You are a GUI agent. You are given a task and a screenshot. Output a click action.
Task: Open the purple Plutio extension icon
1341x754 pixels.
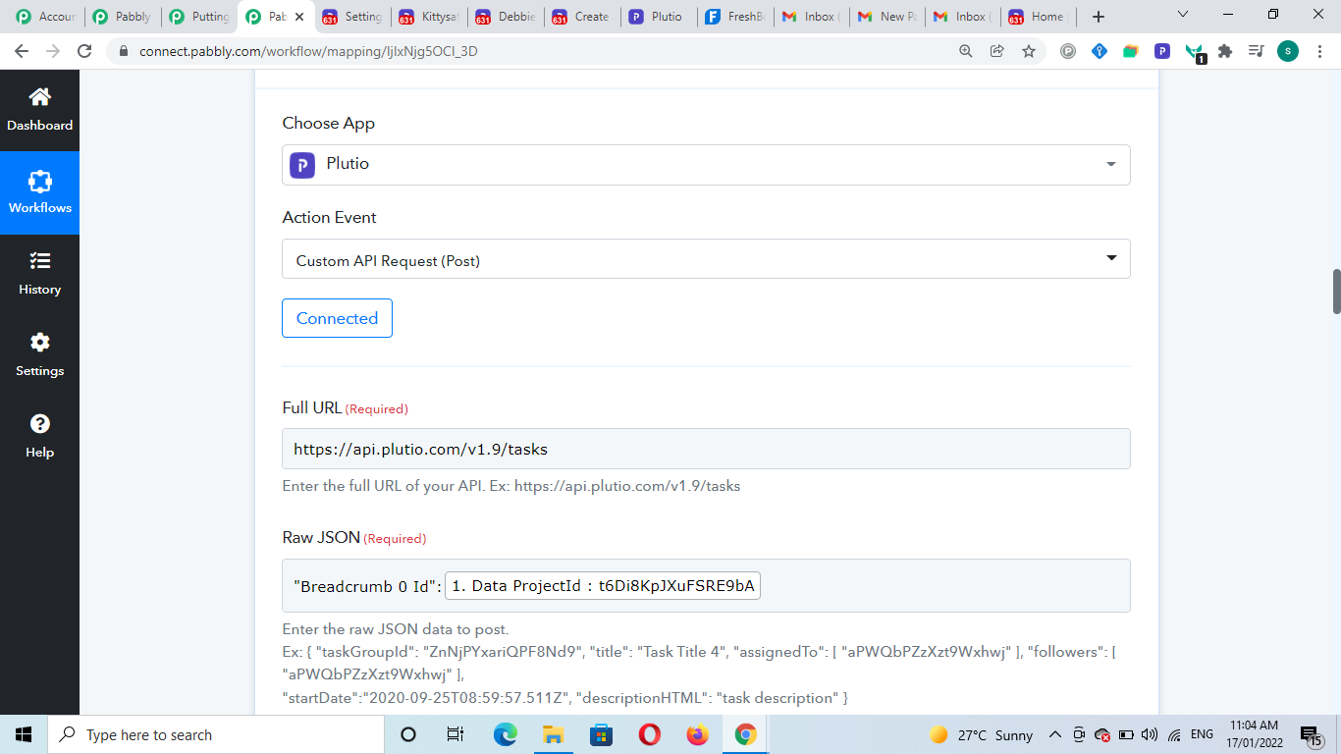(1162, 51)
